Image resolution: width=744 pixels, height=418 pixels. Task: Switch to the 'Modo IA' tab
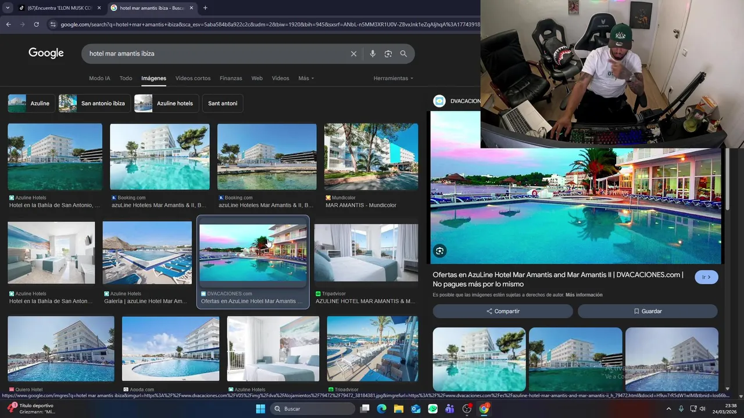coord(99,78)
